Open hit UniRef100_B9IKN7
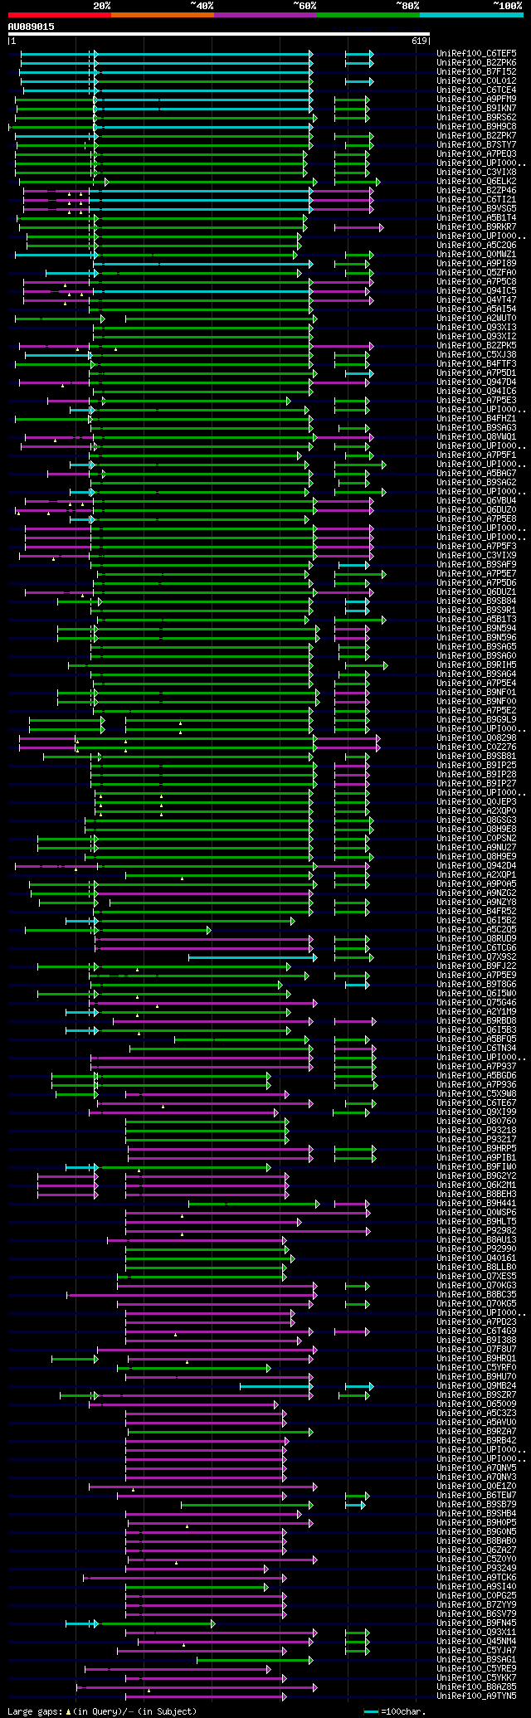 pos(476,108)
